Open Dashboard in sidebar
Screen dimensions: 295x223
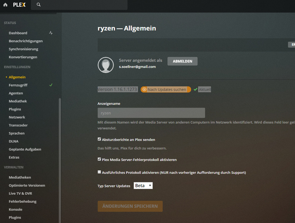click(18, 33)
